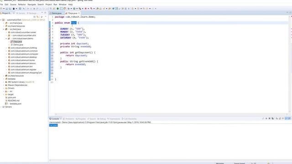
Task: Click Smart Insert in the status bar
Action: (x=240, y=163)
